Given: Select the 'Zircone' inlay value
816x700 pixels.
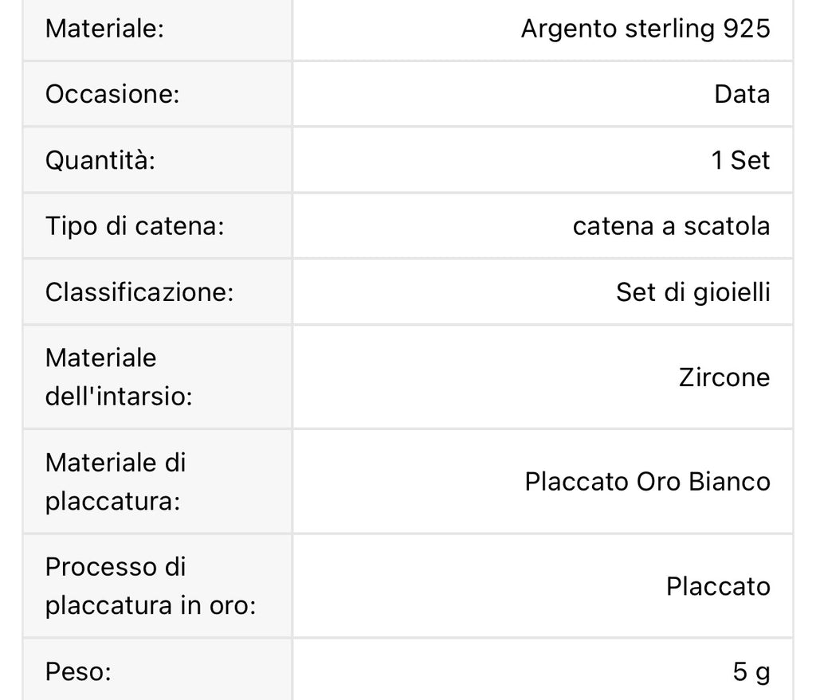Looking at the screenshot, I should [x=724, y=377].
